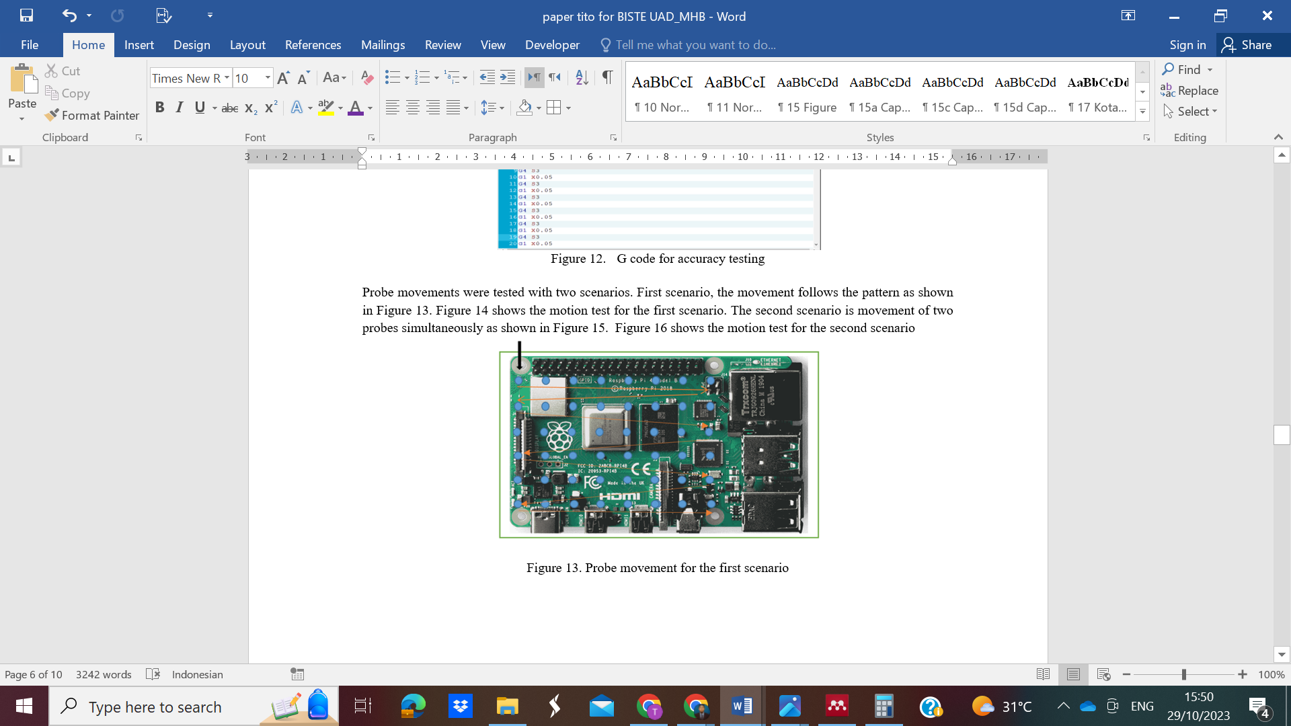Viewport: 1291px width, 726px height.
Task: Toggle italic formatting
Action: click(x=179, y=108)
